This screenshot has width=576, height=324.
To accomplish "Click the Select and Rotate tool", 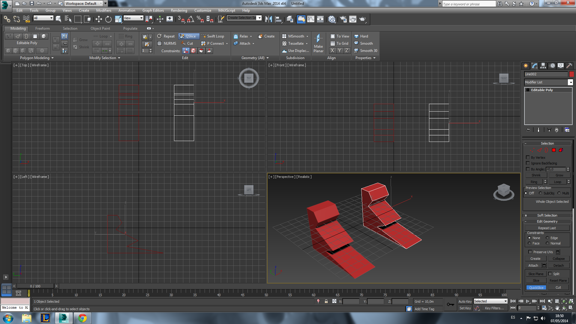I will [x=108, y=19].
